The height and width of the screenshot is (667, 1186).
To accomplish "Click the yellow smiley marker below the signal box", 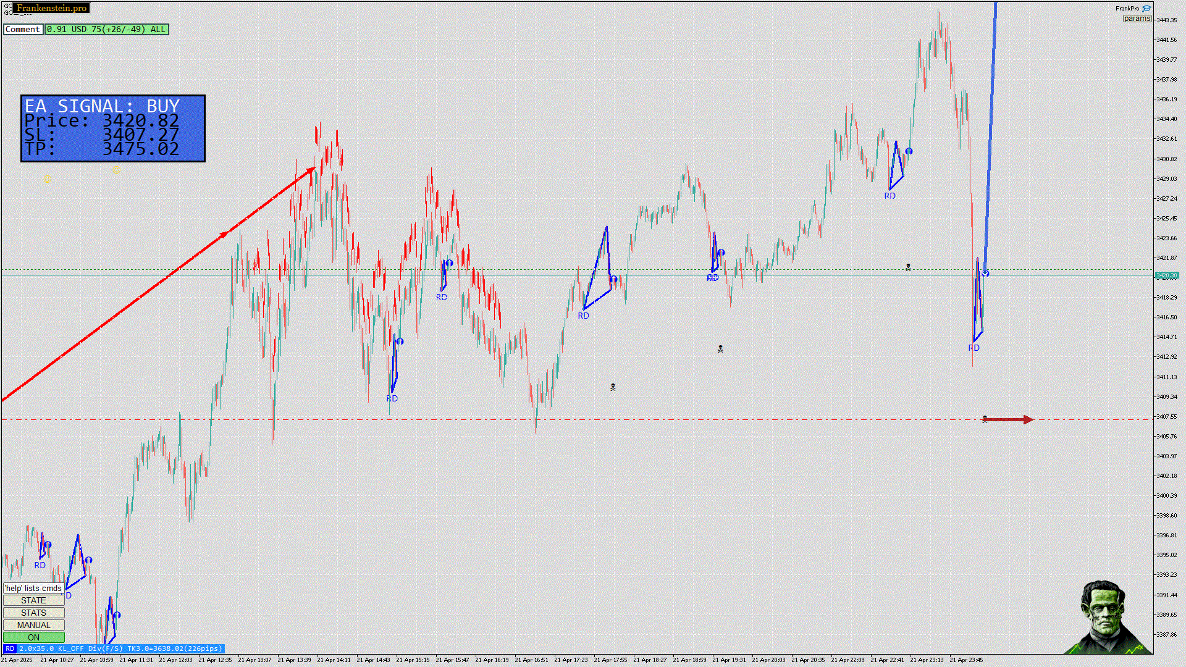I will (116, 170).
